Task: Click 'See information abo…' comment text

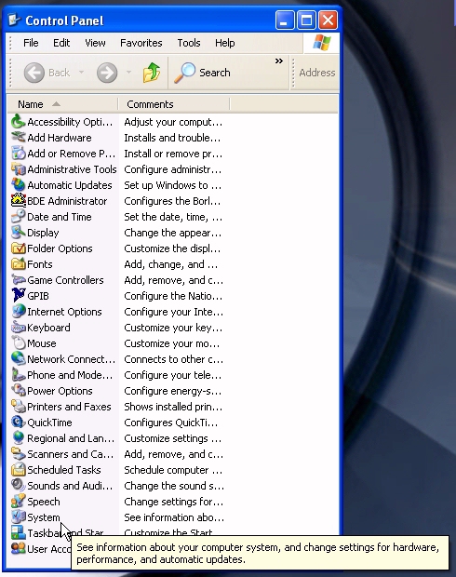Action: click(x=174, y=517)
